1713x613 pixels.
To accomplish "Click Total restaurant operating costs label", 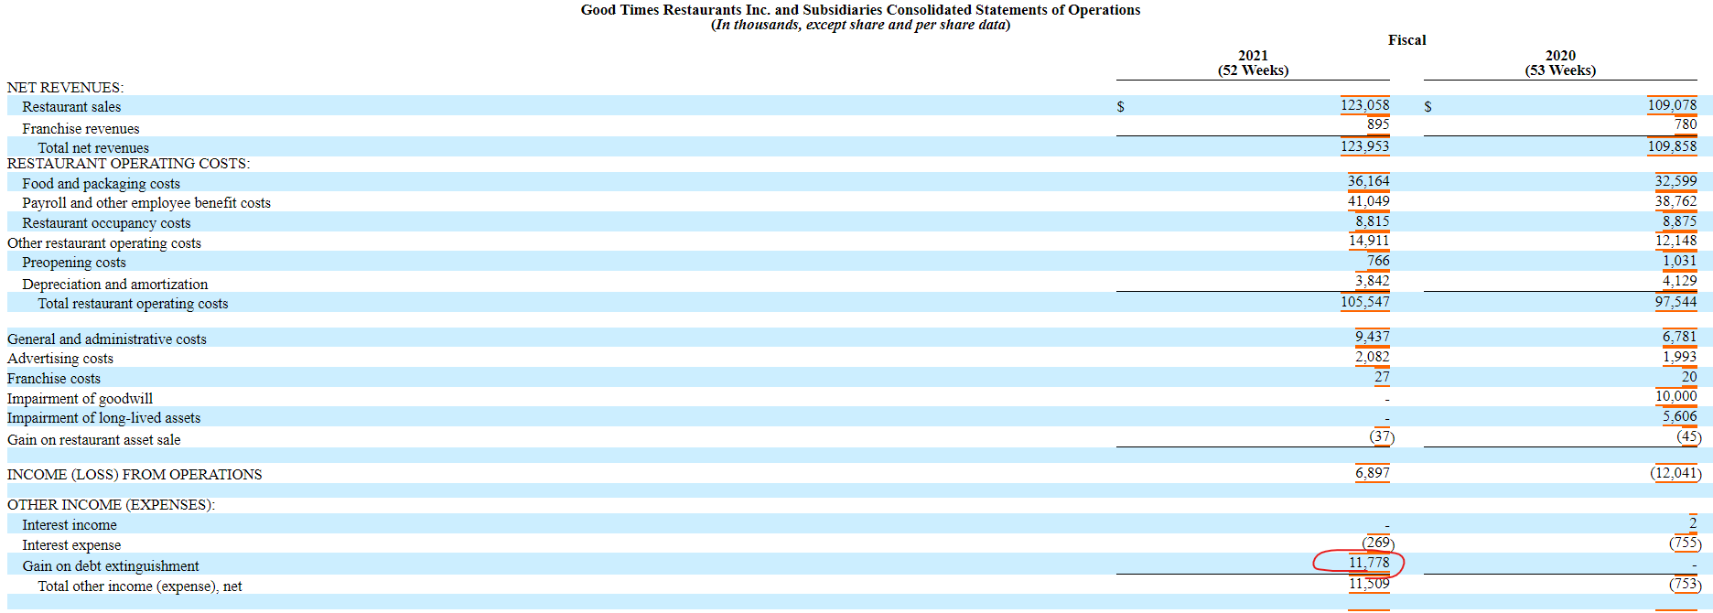I will coord(133,304).
